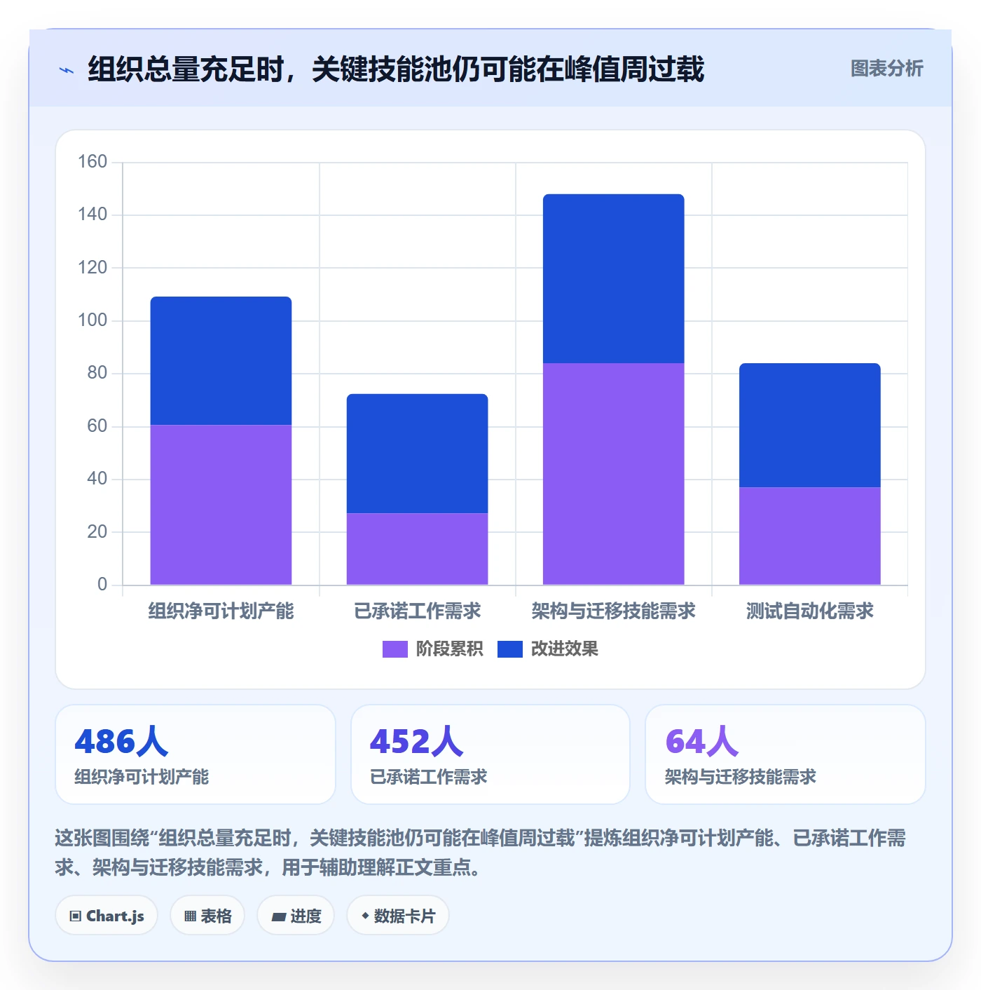Image resolution: width=981 pixels, height=990 pixels.
Task: Click the 已承诺工作需求 x-axis label
Action: tap(417, 611)
